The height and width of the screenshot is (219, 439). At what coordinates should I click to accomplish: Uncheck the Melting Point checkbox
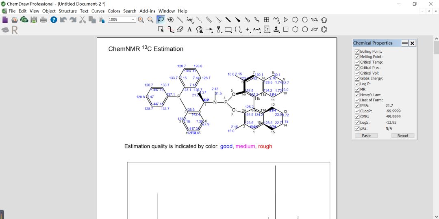tap(357, 57)
